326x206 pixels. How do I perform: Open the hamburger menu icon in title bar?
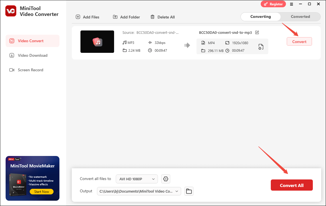click(x=292, y=4)
